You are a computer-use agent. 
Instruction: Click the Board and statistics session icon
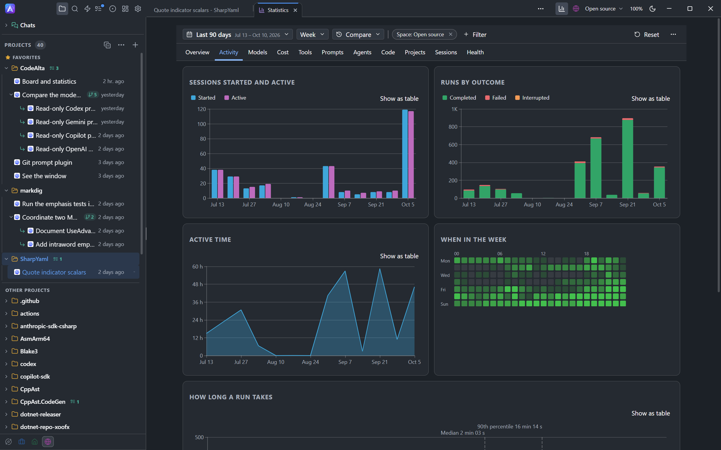17,81
